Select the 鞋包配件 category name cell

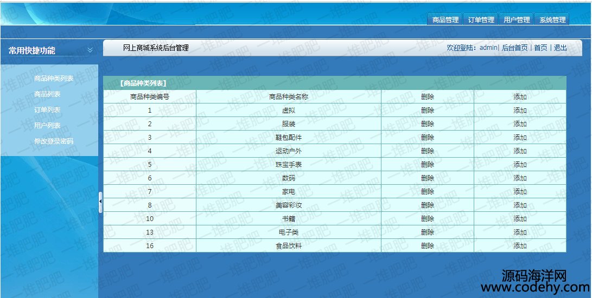(x=289, y=138)
